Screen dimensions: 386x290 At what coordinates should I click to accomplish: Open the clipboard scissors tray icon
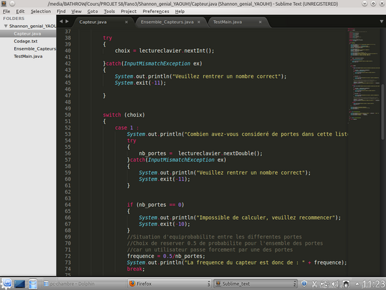(314, 284)
